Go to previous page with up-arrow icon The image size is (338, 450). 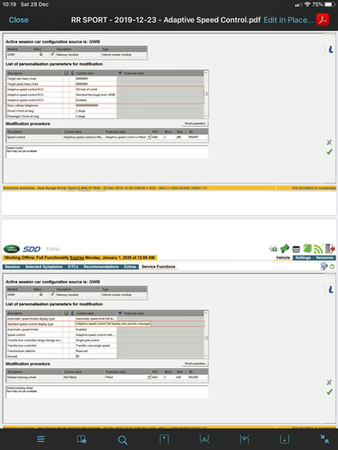pos(164,439)
